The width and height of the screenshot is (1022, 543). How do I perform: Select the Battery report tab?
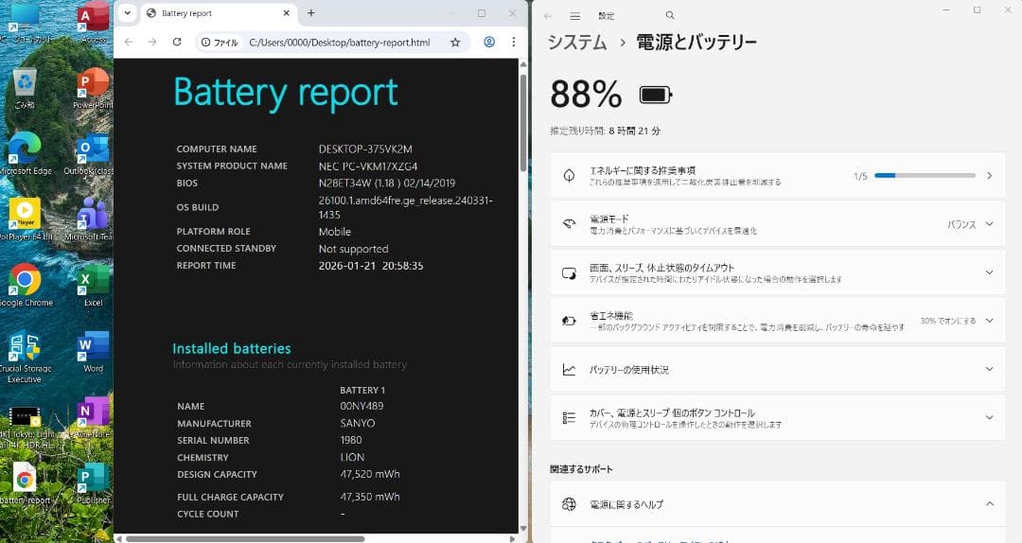coord(218,13)
